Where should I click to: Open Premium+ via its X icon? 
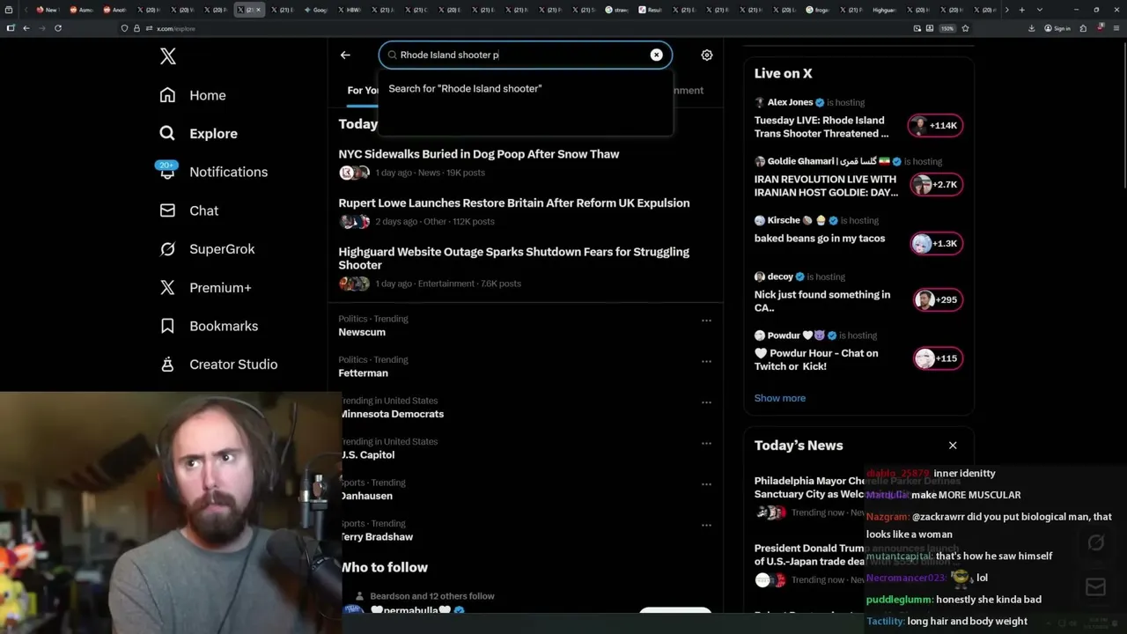(167, 287)
